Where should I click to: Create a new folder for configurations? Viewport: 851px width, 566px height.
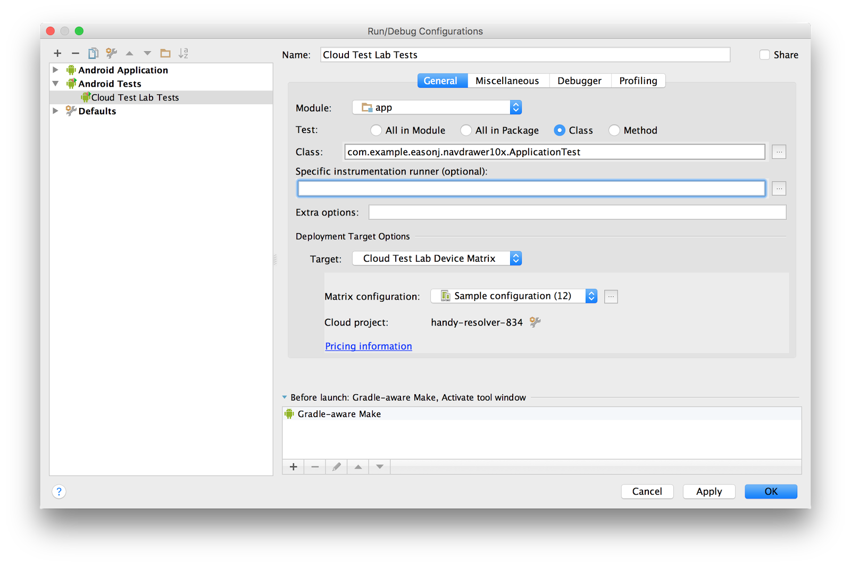click(x=165, y=53)
